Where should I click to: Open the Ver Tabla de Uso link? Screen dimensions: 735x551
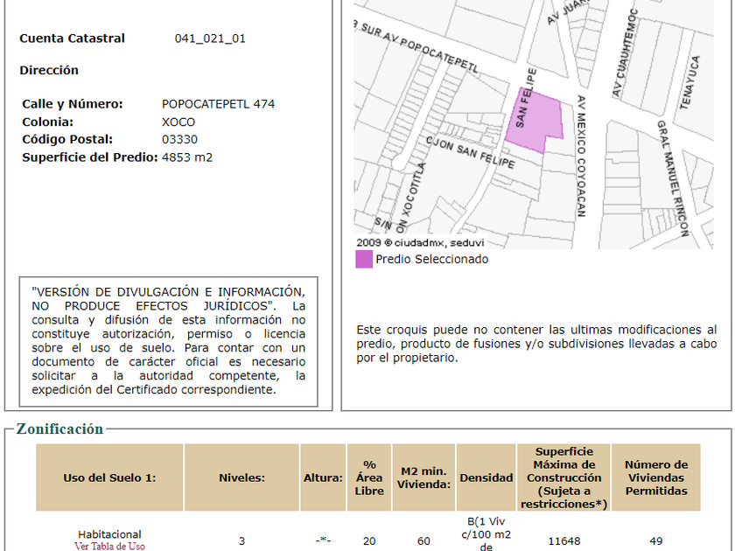tap(109, 546)
